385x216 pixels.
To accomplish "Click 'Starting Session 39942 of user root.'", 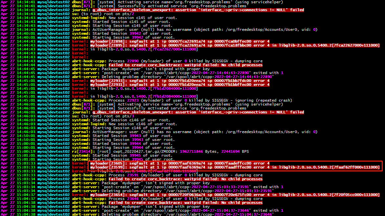I will coord(134,37).
